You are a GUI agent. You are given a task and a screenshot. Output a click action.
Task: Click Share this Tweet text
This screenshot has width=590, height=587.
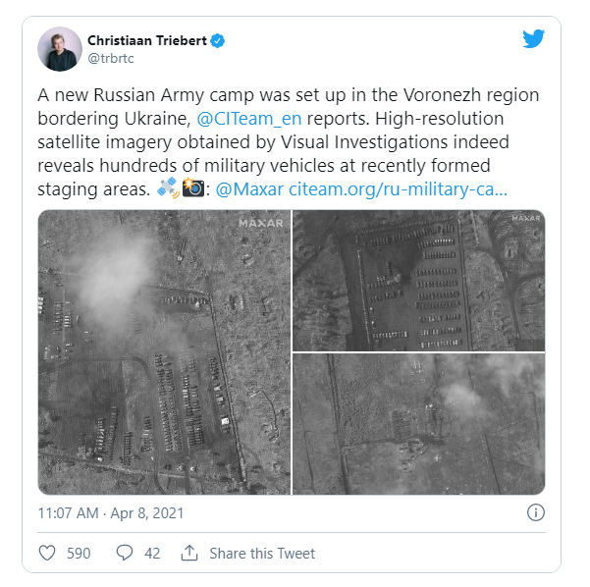tap(262, 554)
